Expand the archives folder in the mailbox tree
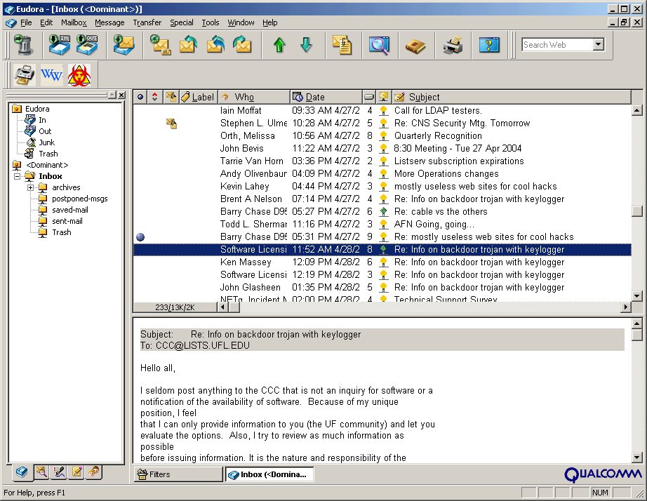This screenshot has height=501, width=647. pos(31,187)
